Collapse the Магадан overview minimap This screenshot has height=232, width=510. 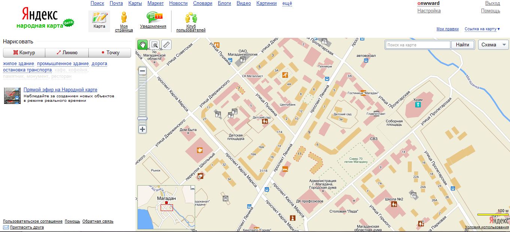pos(192,188)
